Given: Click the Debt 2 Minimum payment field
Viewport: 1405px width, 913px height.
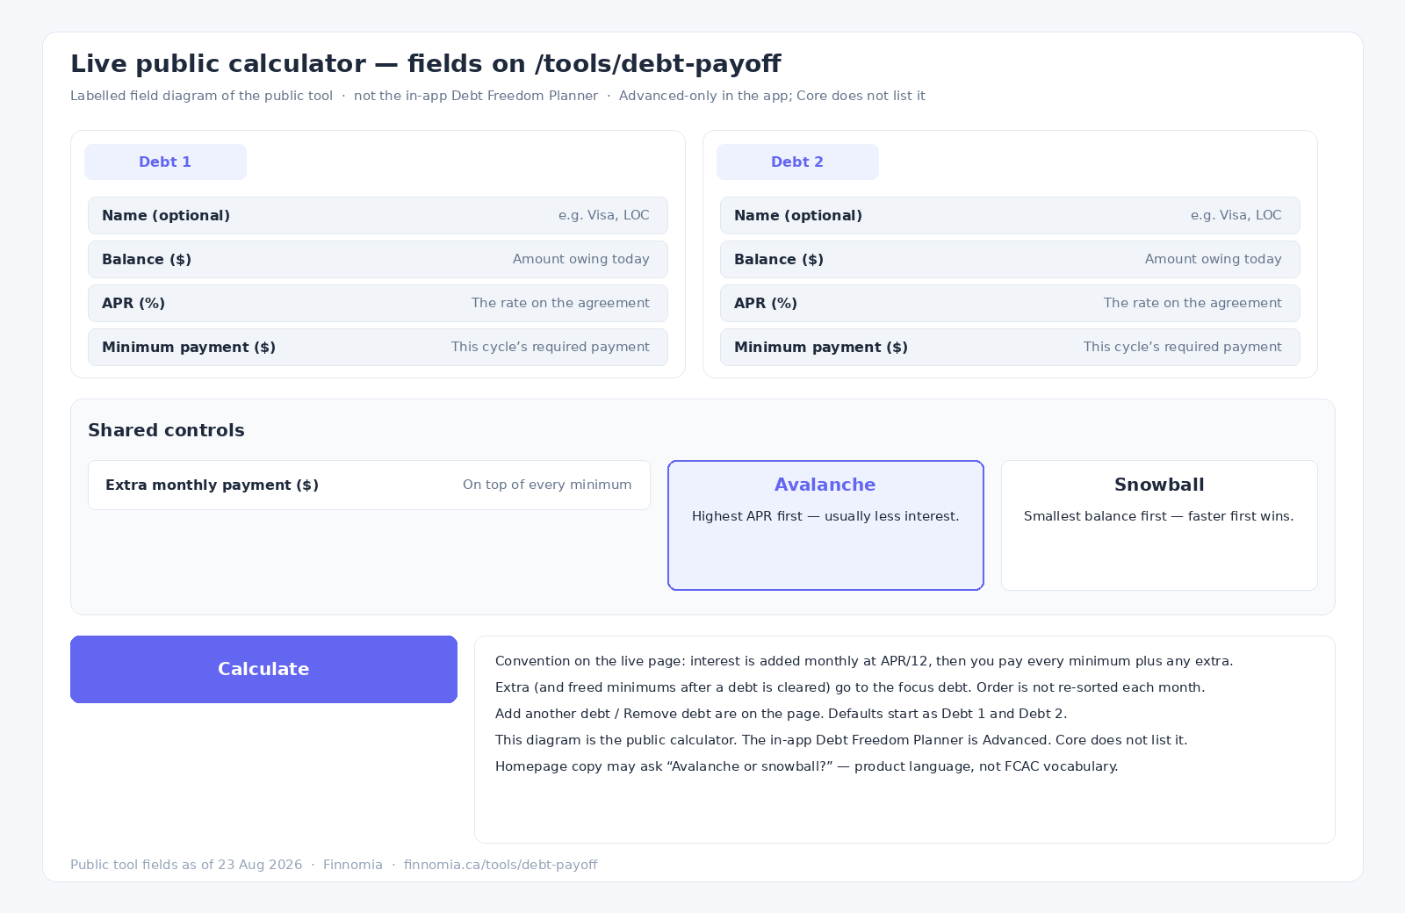Looking at the screenshot, I should pyautogui.click(x=1010, y=347).
